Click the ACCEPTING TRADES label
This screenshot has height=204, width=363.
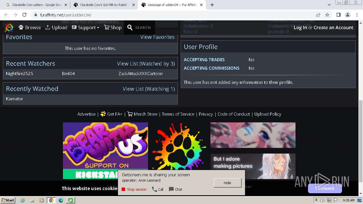point(204,59)
